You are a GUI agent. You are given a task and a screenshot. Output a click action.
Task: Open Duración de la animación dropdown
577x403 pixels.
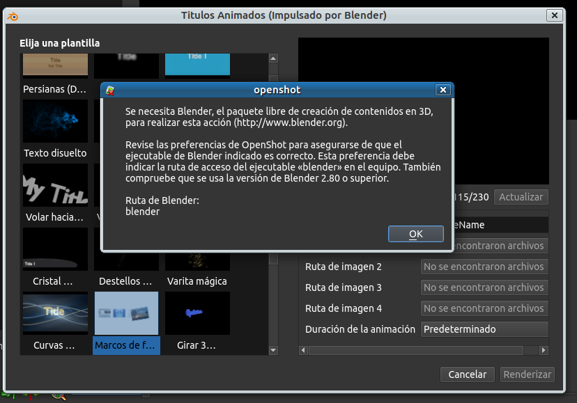[484, 329]
